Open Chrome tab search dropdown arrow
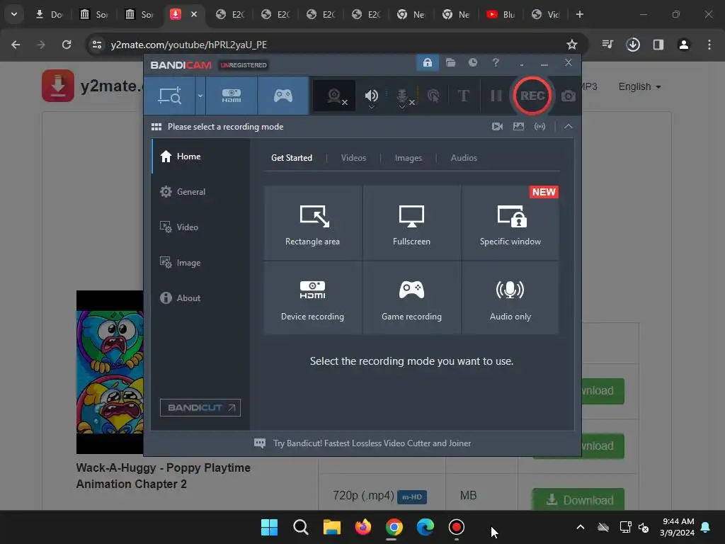Screen dimensions: 725x544 14,14
